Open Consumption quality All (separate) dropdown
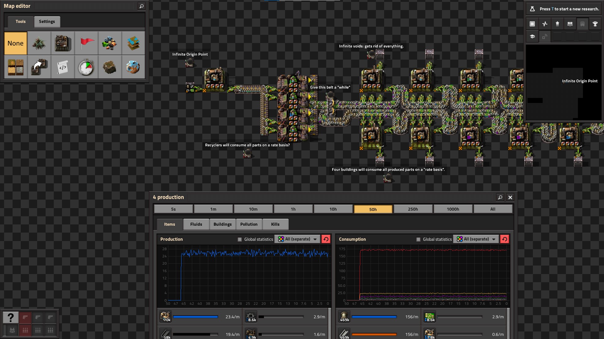The image size is (604, 339). (x=476, y=239)
